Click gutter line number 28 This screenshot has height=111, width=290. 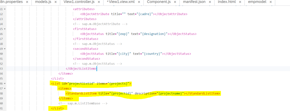point(1,94)
